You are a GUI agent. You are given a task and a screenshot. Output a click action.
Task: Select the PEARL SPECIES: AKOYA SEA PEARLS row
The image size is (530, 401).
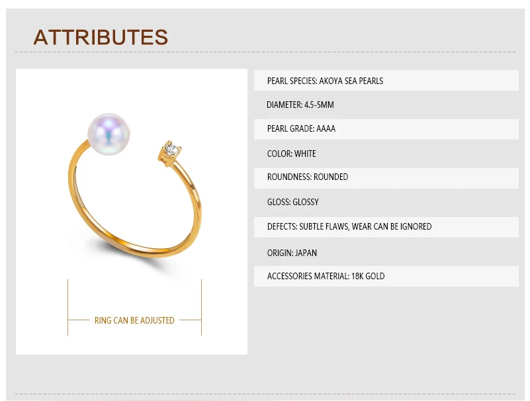[386, 81]
